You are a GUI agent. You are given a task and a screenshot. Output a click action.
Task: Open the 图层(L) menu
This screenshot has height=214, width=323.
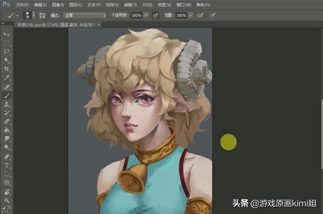(76, 5)
